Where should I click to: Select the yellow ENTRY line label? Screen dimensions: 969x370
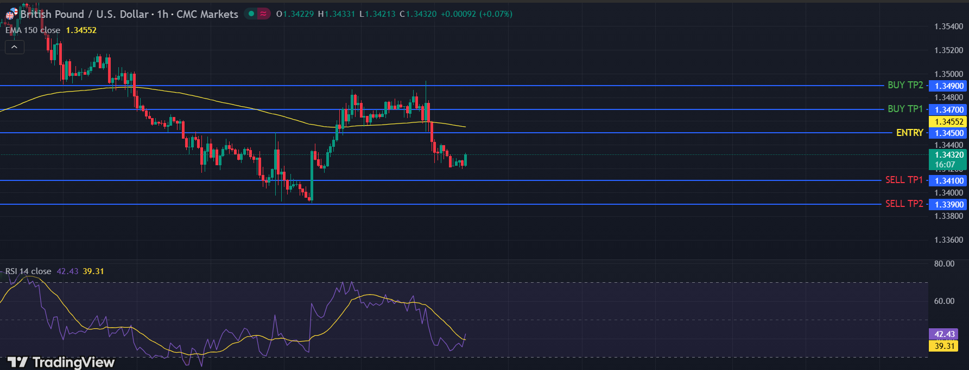[909, 133]
